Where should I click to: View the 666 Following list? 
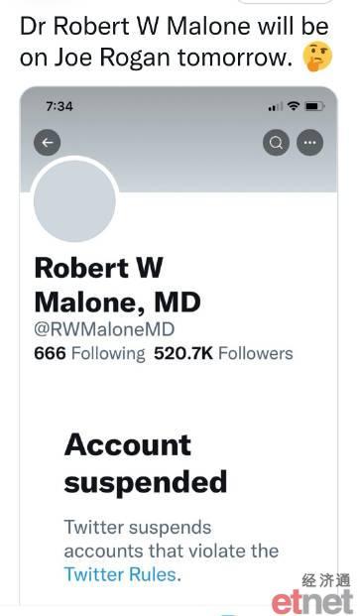click(x=89, y=353)
